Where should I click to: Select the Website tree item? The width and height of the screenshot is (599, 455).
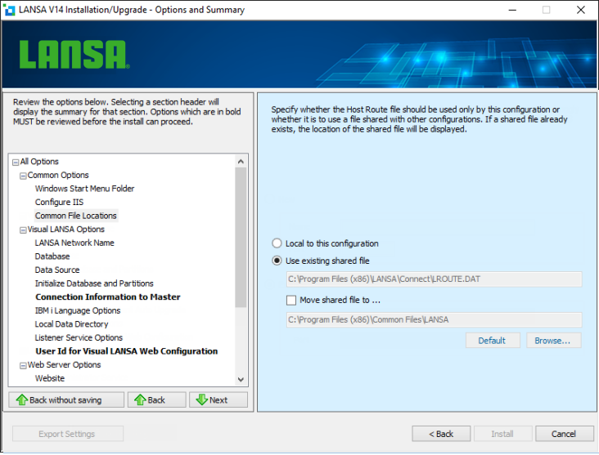coord(50,378)
